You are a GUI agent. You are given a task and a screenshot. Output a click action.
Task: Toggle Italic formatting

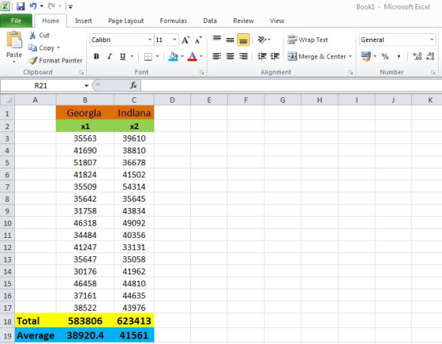pyautogui.click(x=110, y=56)
